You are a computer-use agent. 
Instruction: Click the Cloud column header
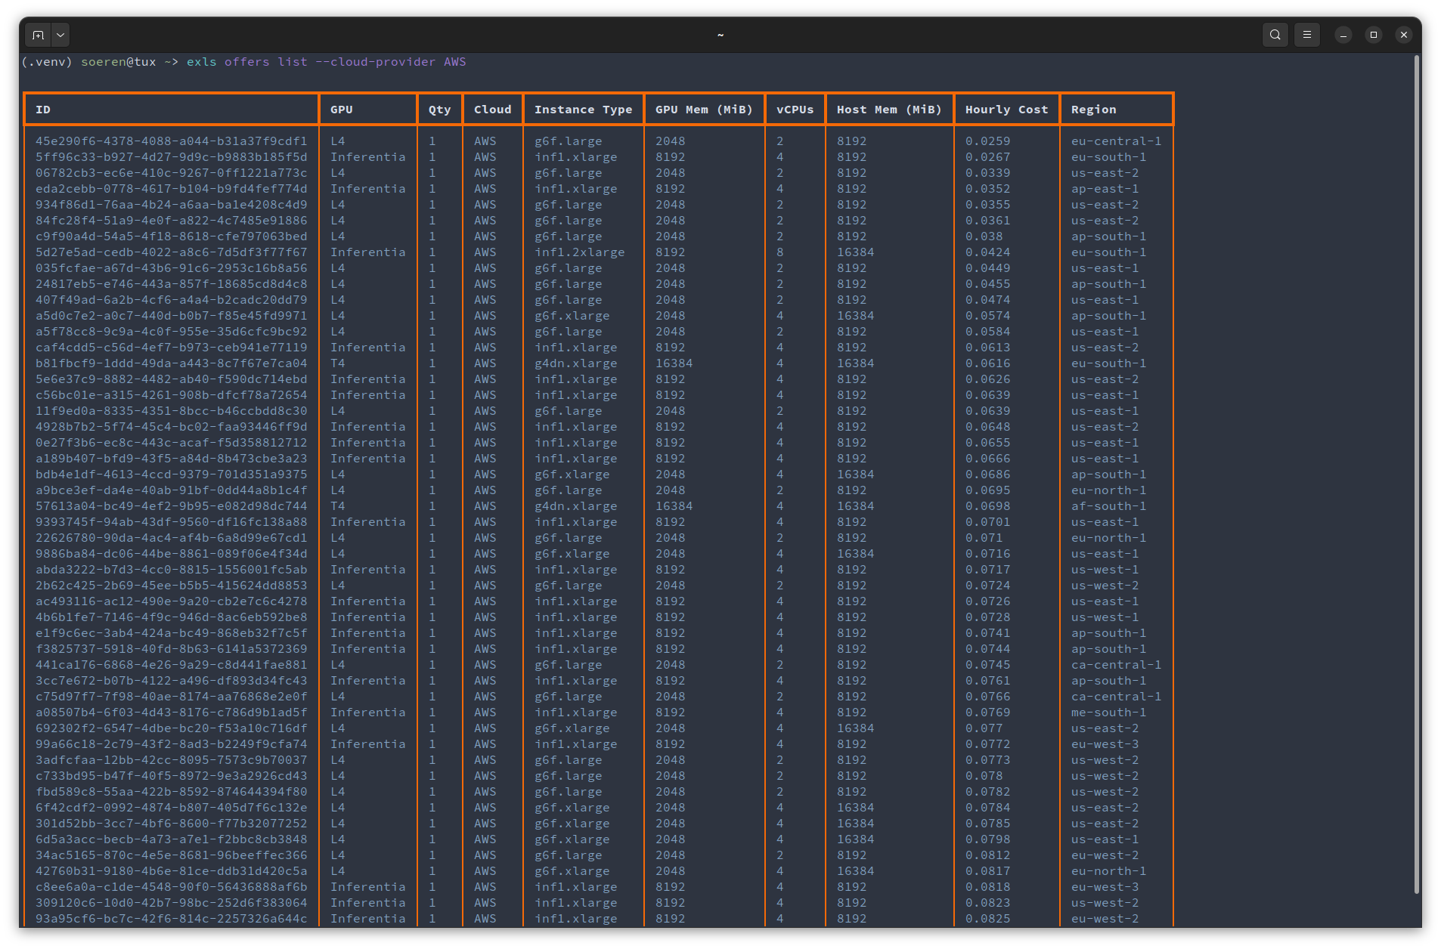click(492, 109)
